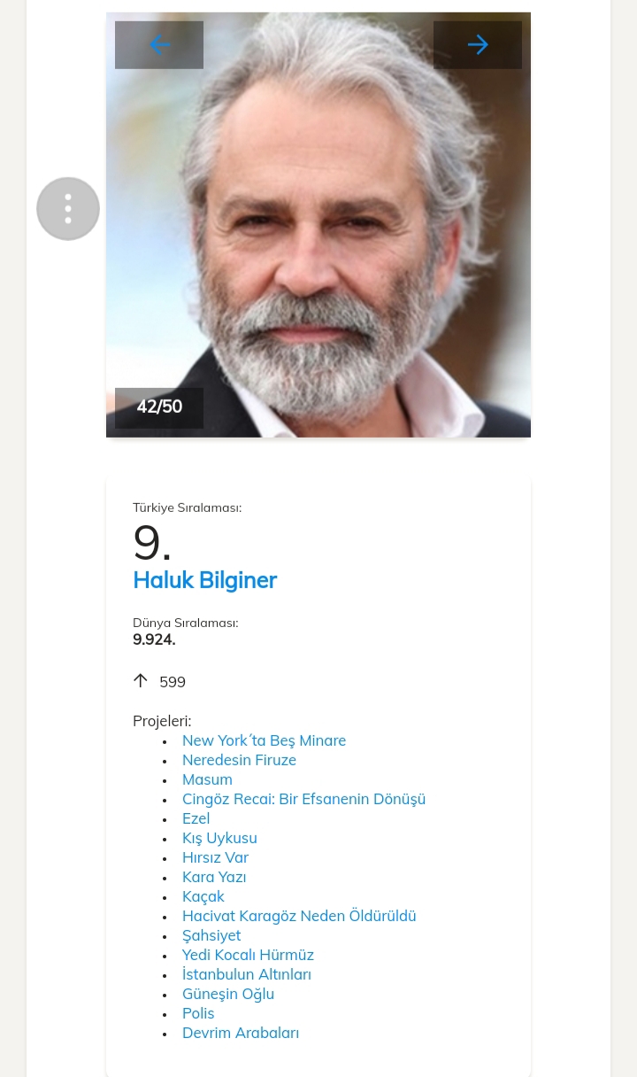This screenshot has width=637, height=1077.
Task: Open the Haluk Bilginer profile link
Action: [204, 581]
